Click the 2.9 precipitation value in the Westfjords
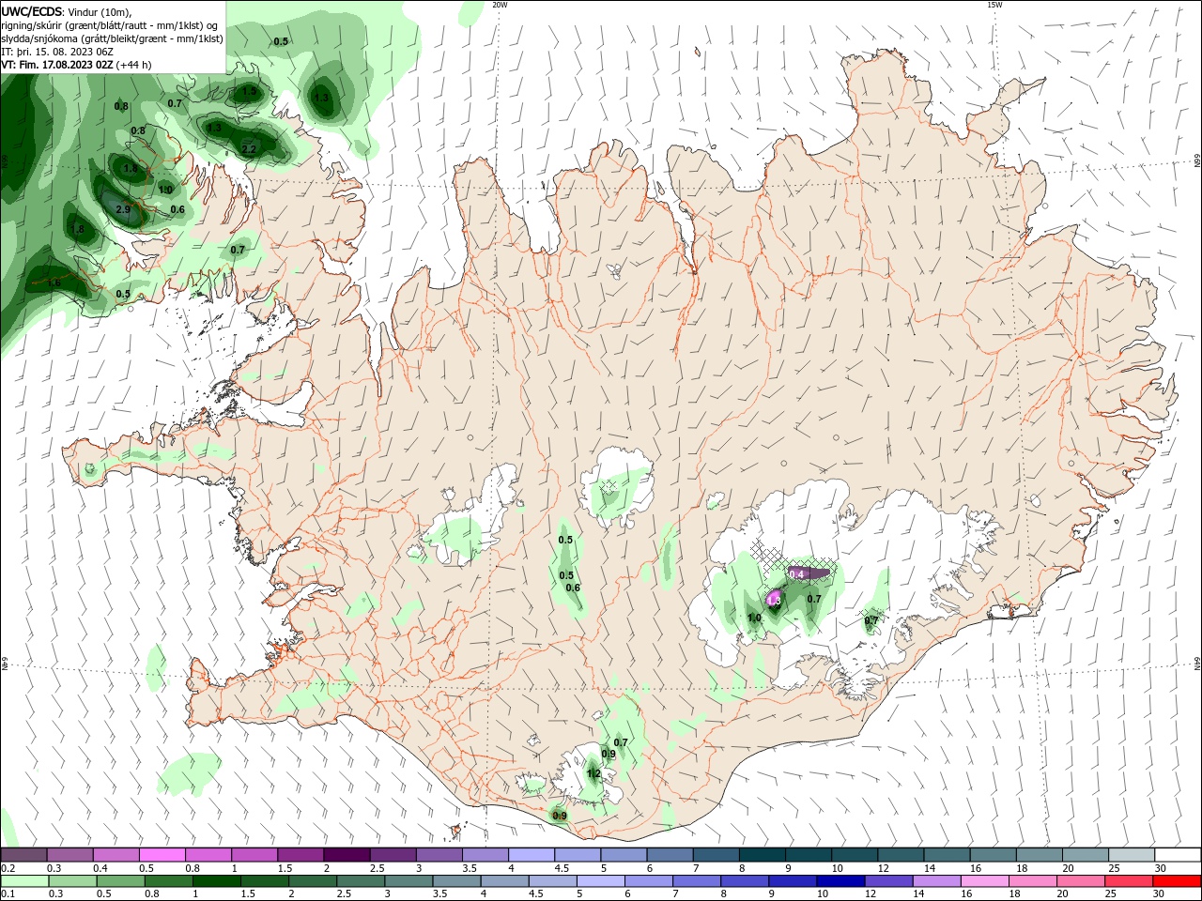The image size is (1202, 901). [123, 209]
